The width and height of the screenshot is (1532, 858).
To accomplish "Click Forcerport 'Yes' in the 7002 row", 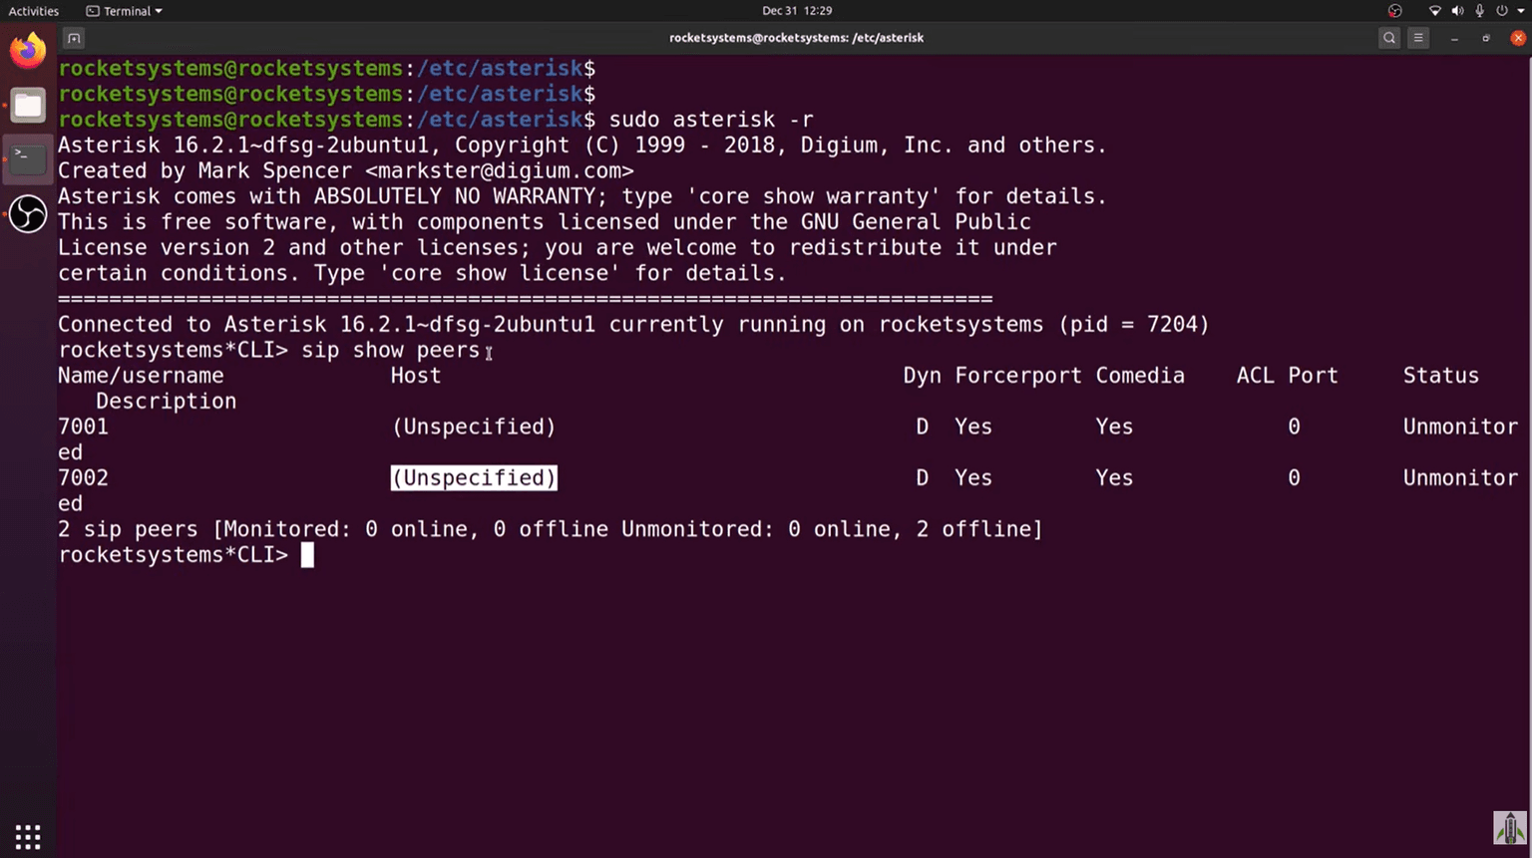I will click(x=973, y=478).
